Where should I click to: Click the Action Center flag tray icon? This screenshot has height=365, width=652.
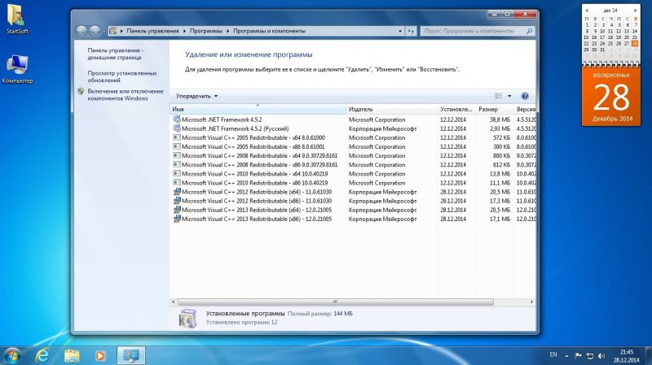click(x=578, y=355)
